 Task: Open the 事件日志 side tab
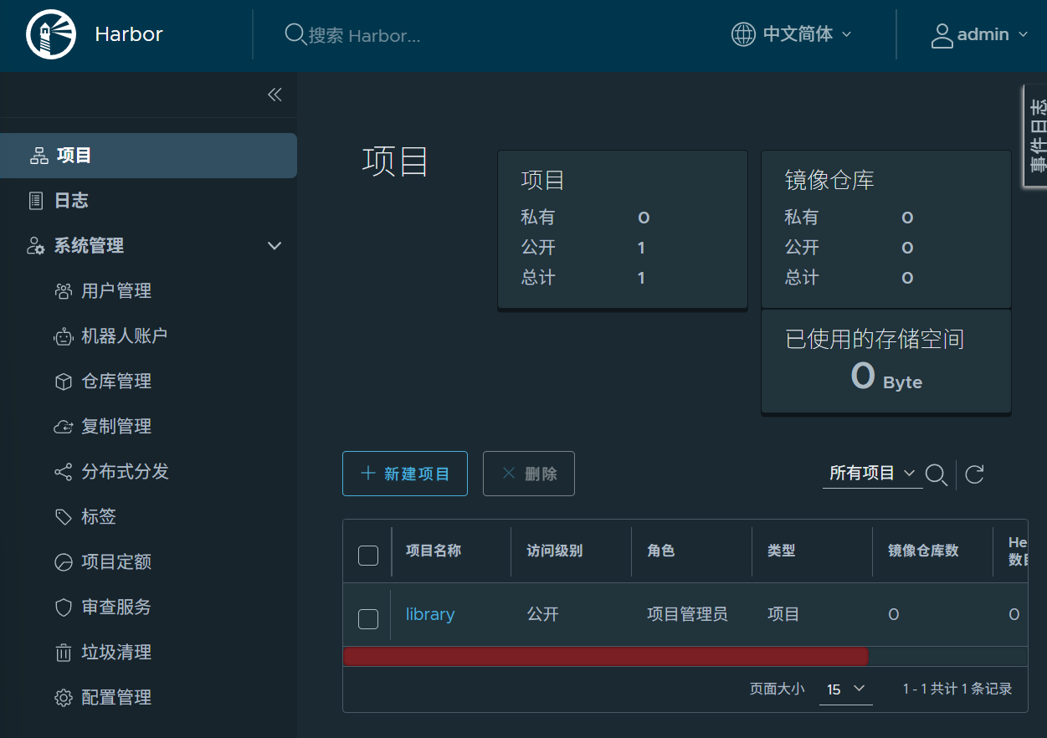pyautogui.click(x=1036, y=136)
